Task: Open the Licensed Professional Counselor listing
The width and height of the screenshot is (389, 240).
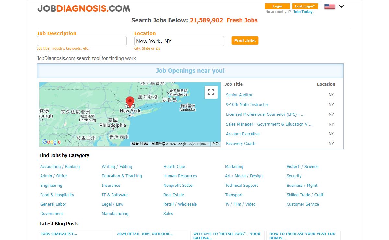Action: coord(265,114)
